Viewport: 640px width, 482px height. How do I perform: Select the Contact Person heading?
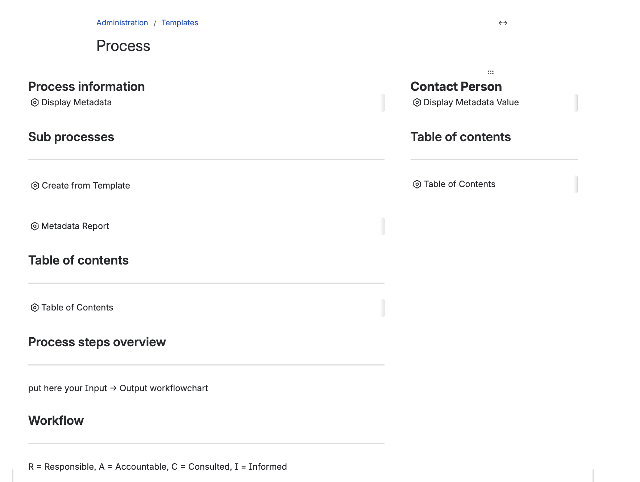tap(456, 87)
